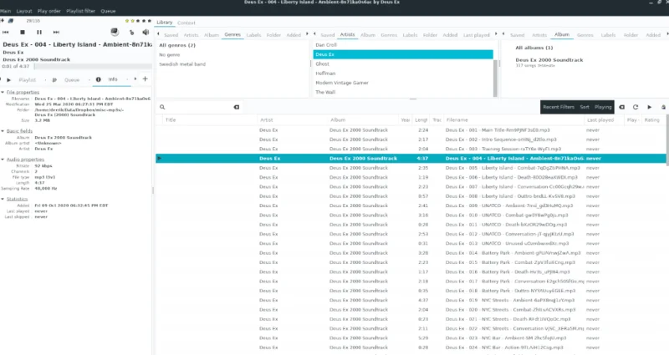
Task: Select the 019 - NYC Streets - Ambient row
Action: (410, 300)
